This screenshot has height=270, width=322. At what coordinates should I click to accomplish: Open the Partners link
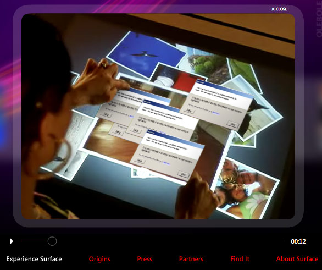(191, 258)
